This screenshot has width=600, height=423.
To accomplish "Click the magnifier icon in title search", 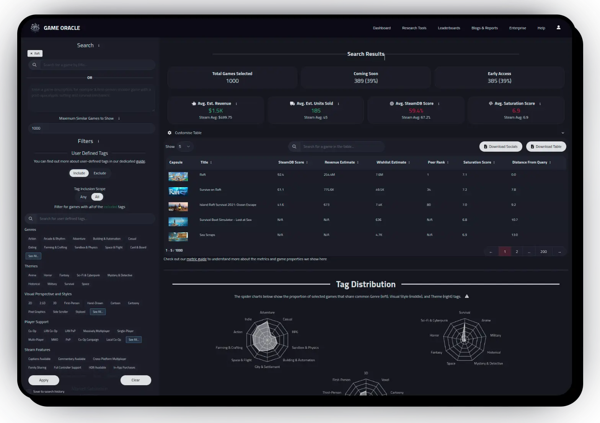I will point(34,65).
